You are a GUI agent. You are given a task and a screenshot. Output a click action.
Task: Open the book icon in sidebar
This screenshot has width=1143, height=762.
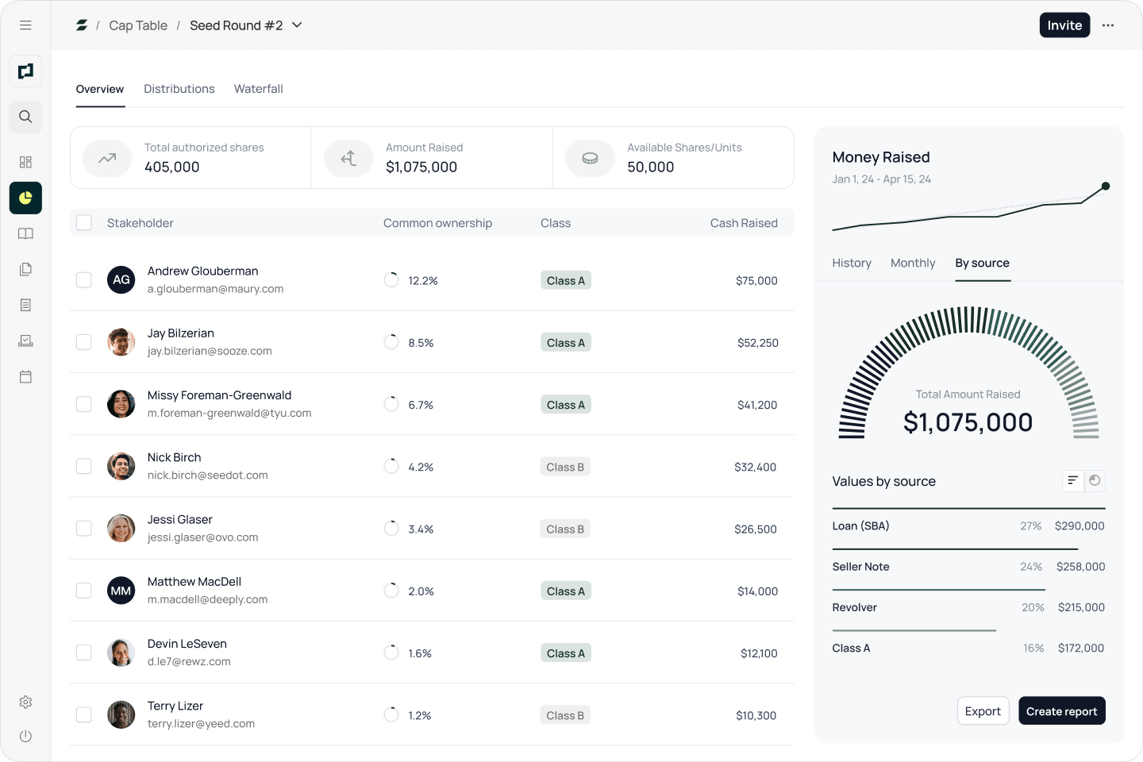pos(25,233)
